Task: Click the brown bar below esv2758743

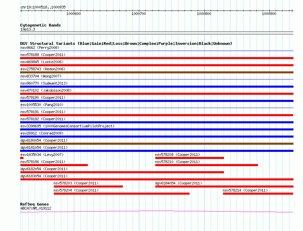Action: point(157,72)
